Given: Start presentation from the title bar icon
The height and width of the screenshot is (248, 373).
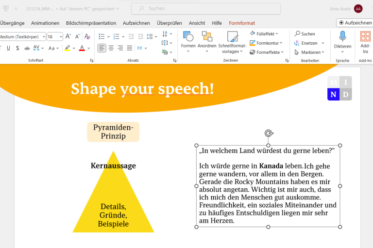Looking at the screenshot, I should pyautogui.click(x=6, y=9).
